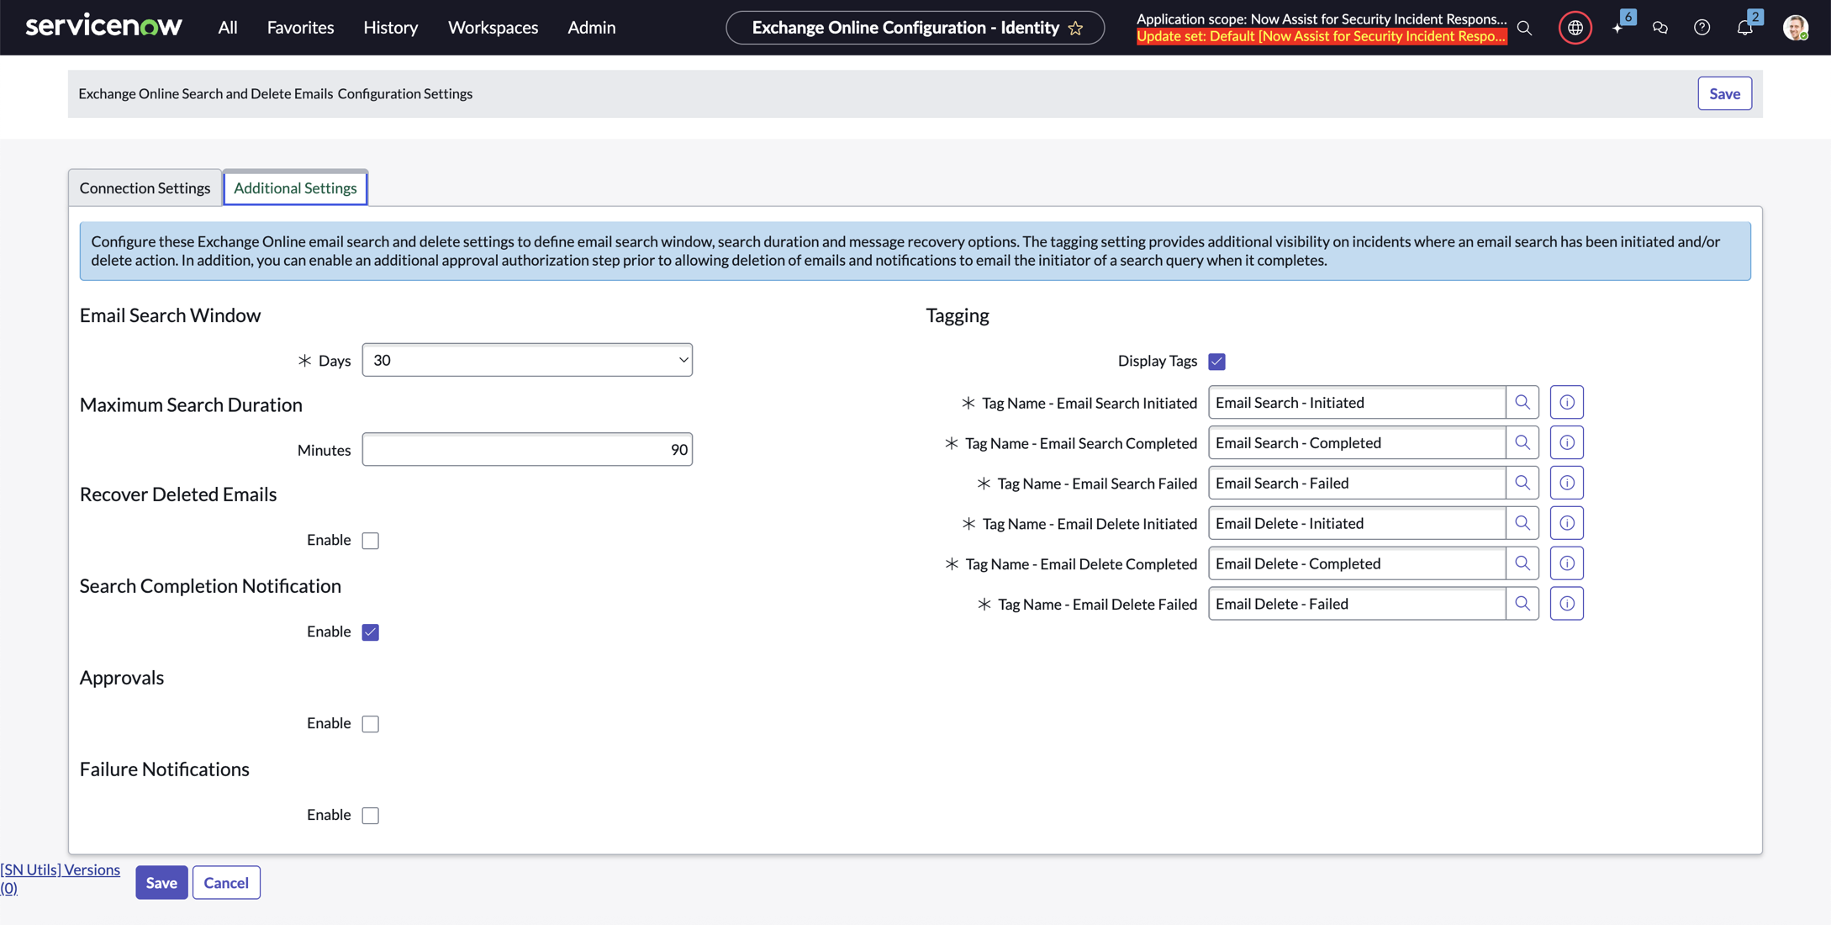Open the application scope globe picker
Viewport: 1831px width, 925px height.
click(x=1575, y=28)
